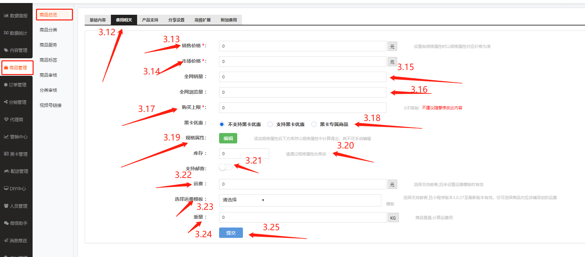Click the 订单管理 sidebar icon
Image resolution: width=585 pixels, height=257 pixels.
(6, 85)
